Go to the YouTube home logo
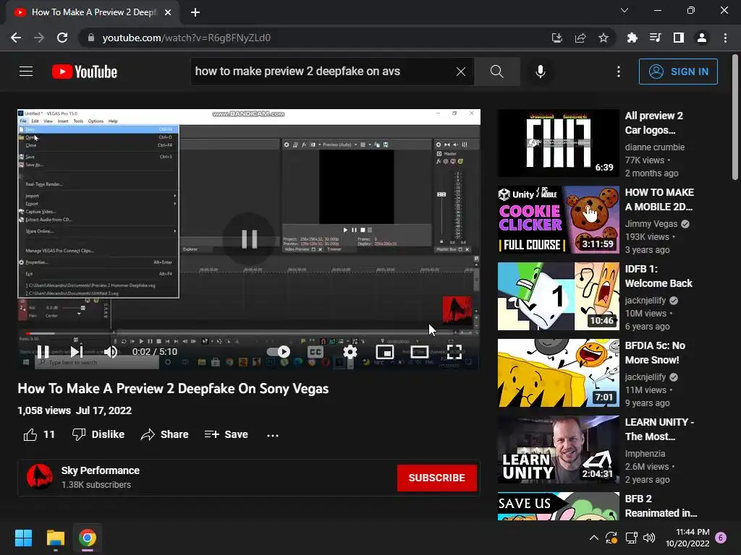Screen dimensions: 741x555 pyautogui.click(x=85, y=72)
